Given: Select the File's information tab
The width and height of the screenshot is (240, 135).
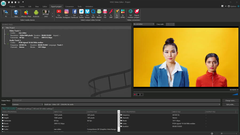Looking at the screenshot, I should (x=9, y=109).
